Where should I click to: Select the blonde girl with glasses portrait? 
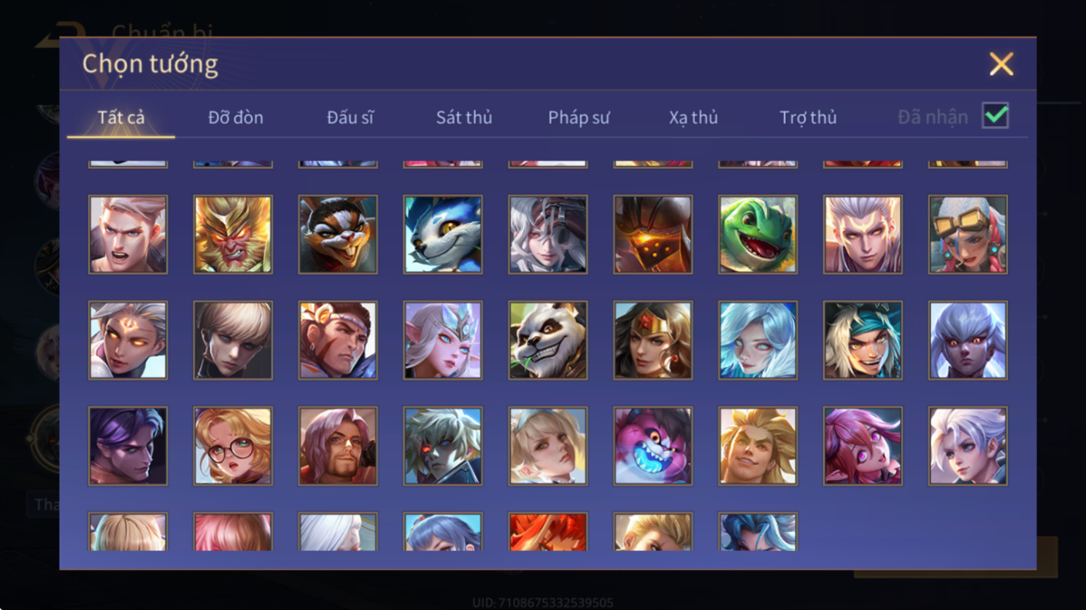click(x=233, y=446)
